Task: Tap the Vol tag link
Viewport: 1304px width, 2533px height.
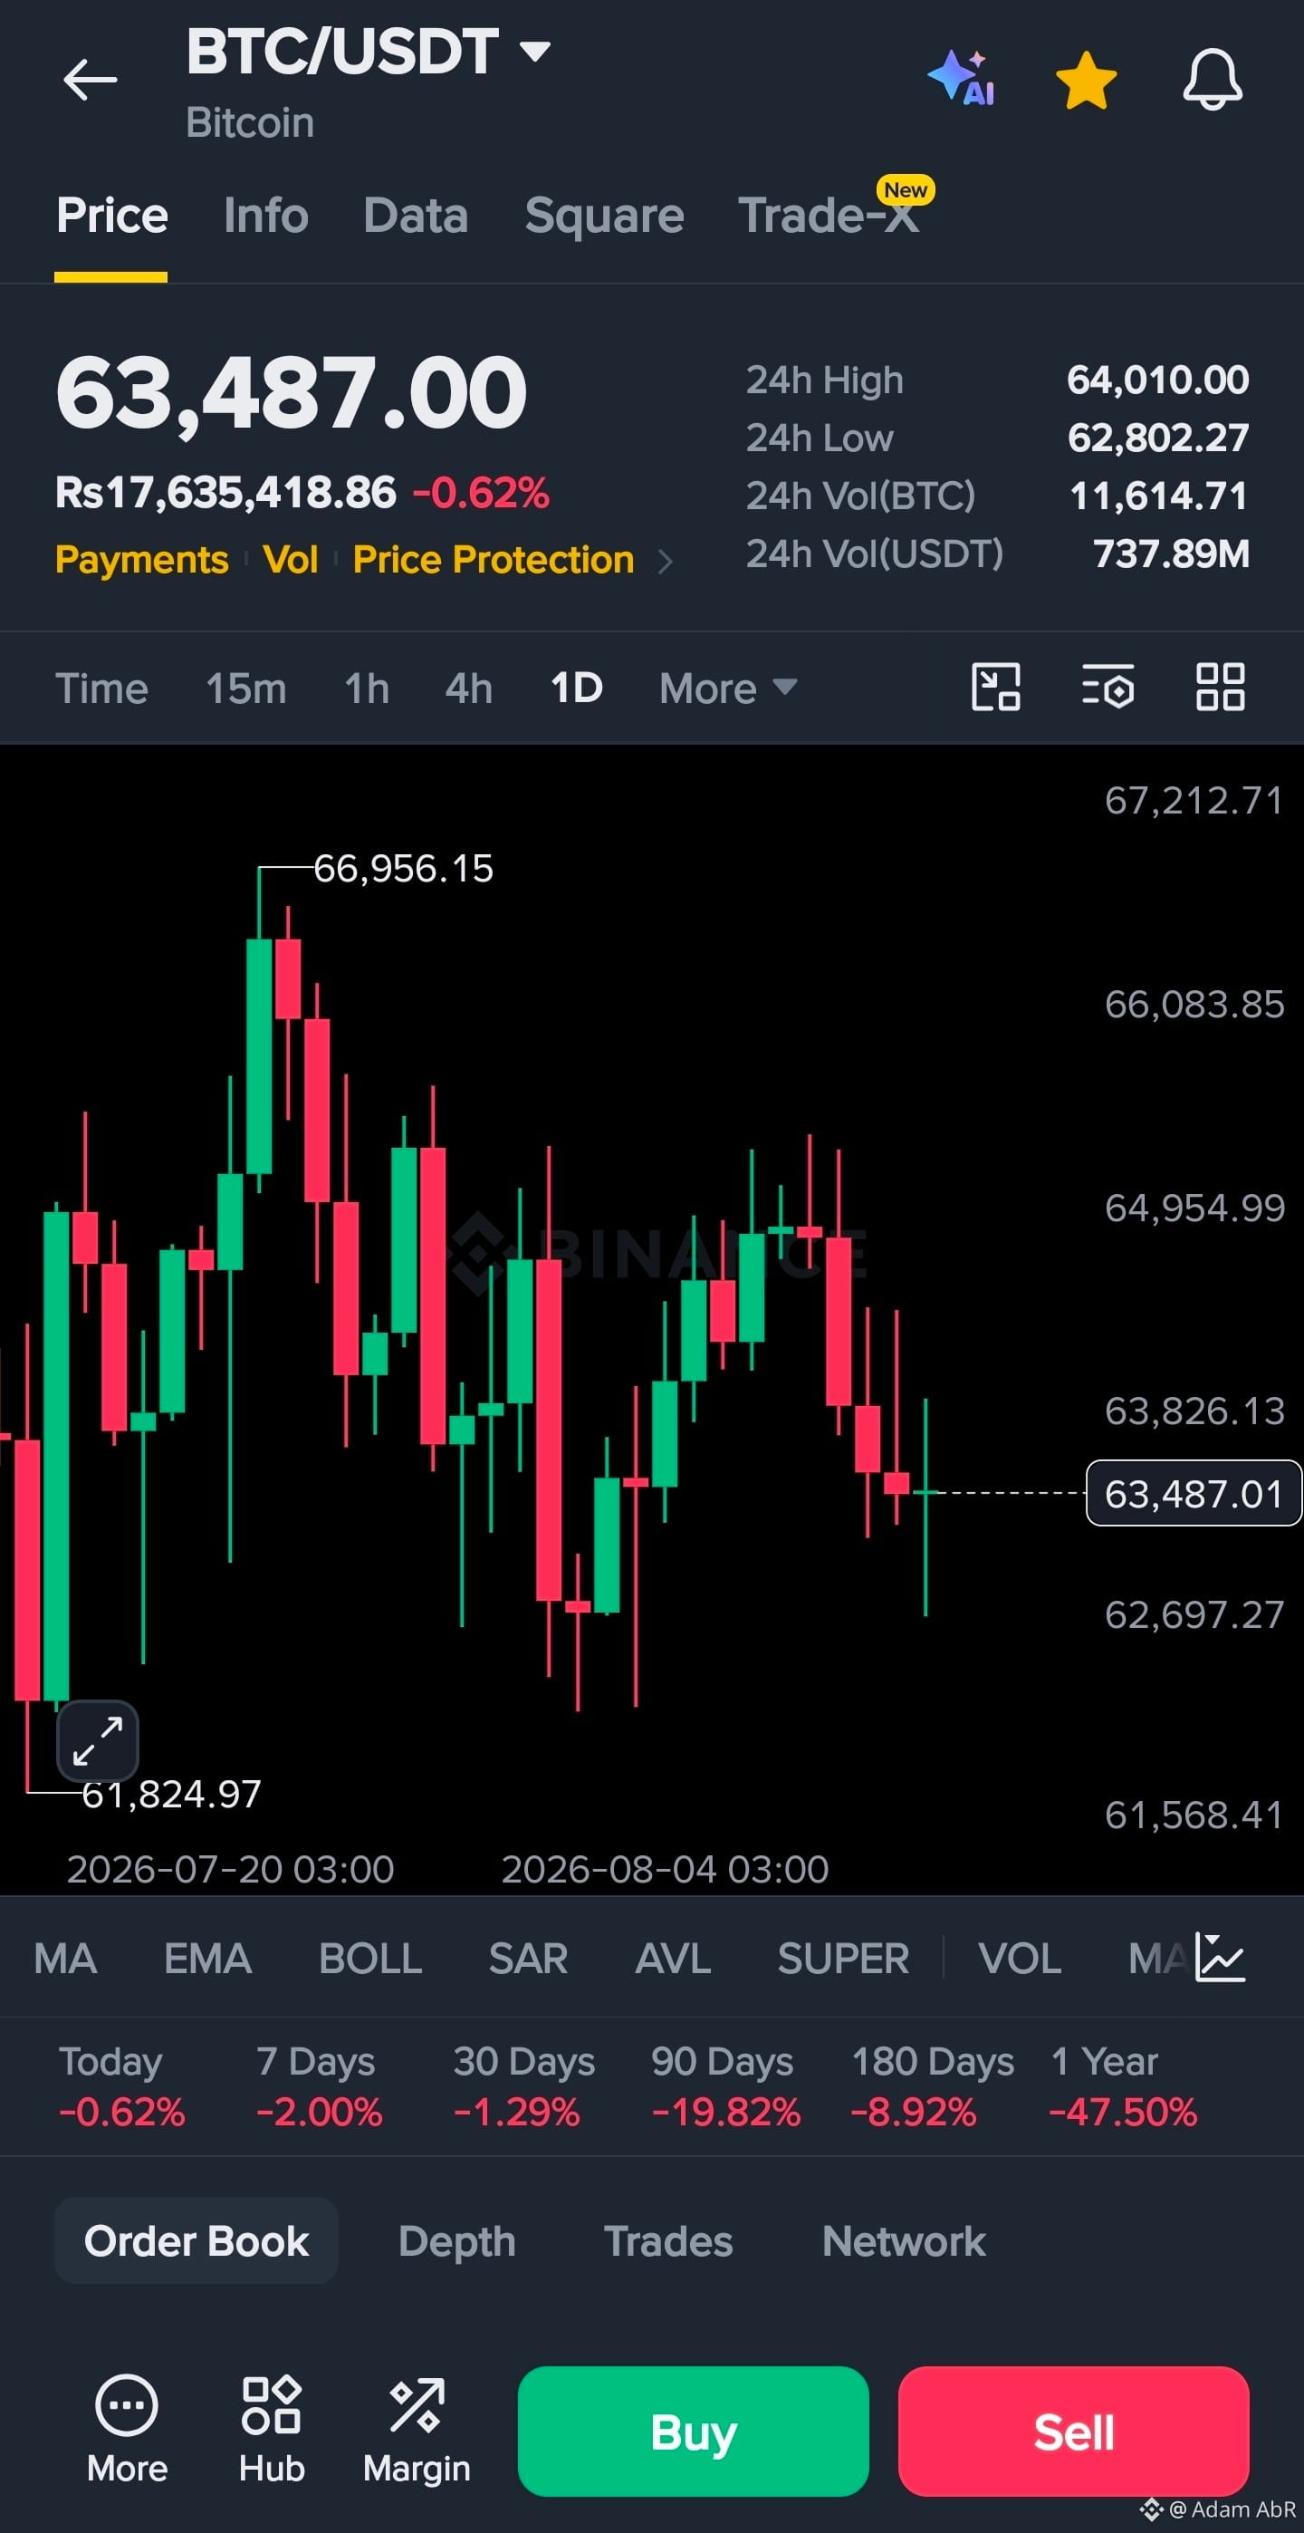Action: (290, 560)
